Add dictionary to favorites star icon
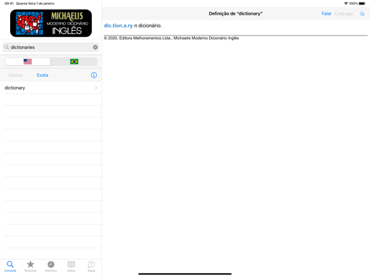This screenshot has height=277, width=370. point(362,13)
